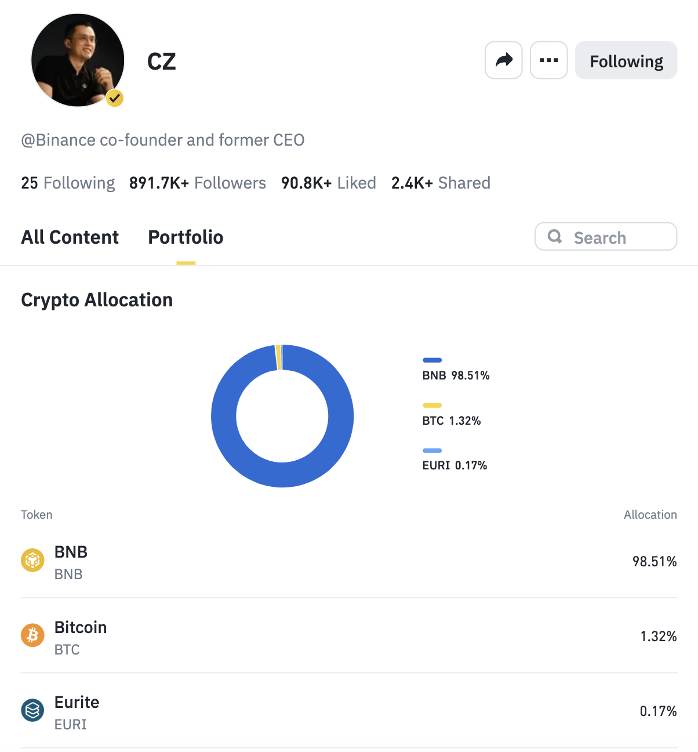Click the BTC yellow legend swatch
The height and width of the screenshot is (752, 698).
(x=432, y=406)
